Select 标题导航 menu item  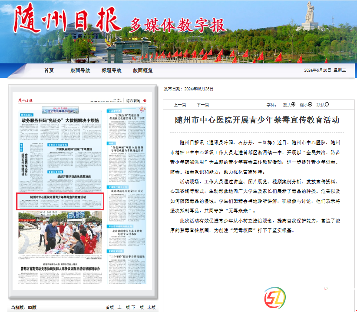(112, 70)
